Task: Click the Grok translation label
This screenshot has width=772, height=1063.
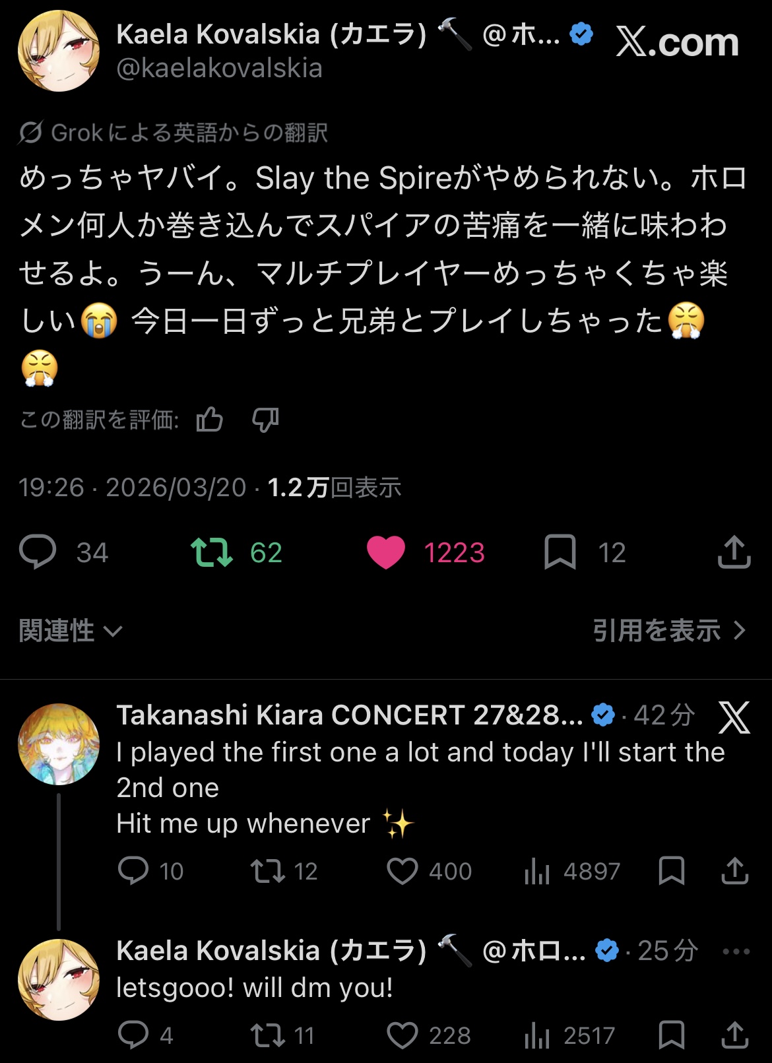Action: click(x=173, y=133)
